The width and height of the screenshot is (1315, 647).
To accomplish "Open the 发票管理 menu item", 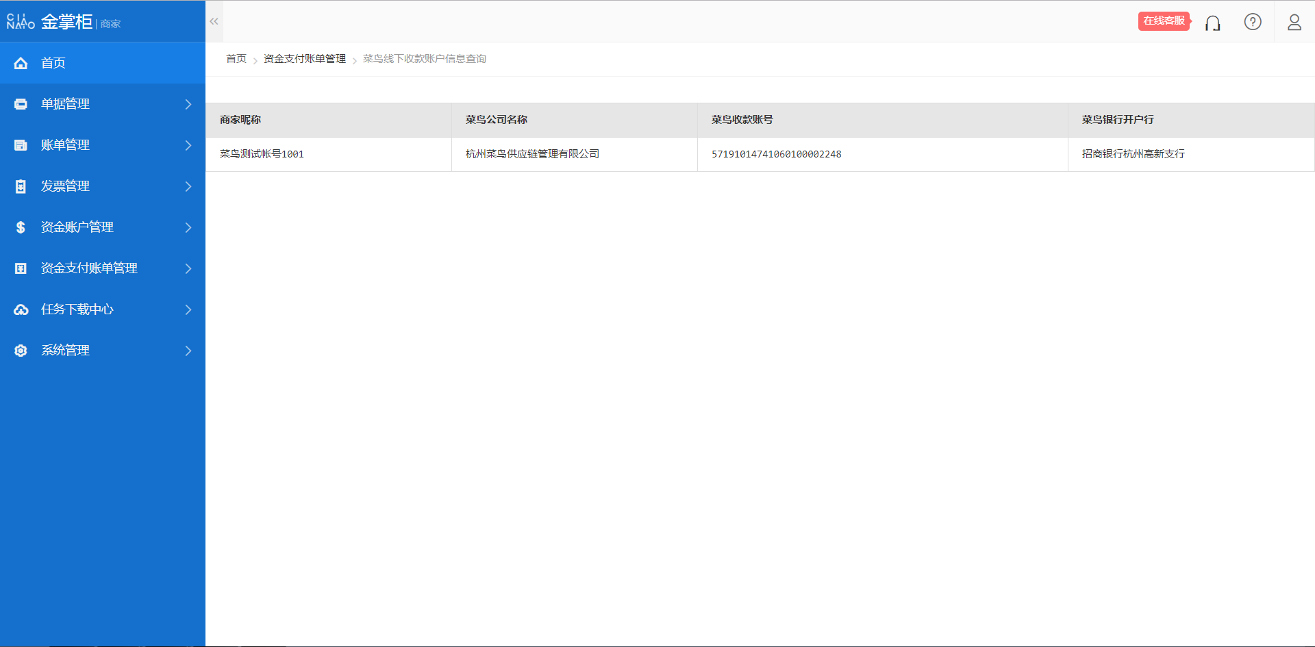I will (103, 186).
